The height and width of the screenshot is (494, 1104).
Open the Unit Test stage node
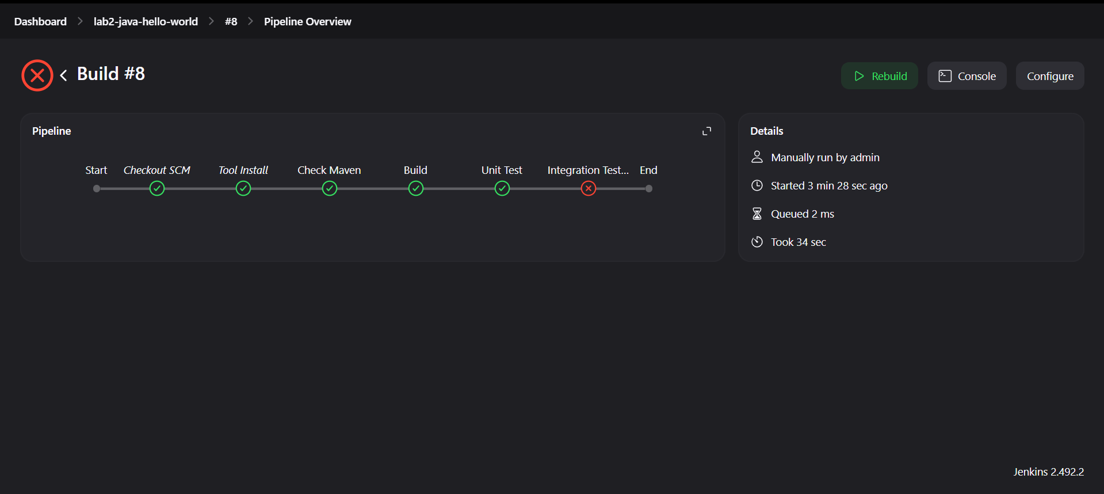coord(502,188)
